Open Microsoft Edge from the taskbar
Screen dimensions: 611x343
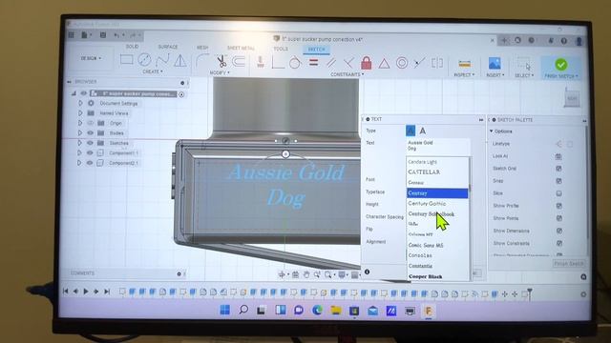(x=317, y=310)
